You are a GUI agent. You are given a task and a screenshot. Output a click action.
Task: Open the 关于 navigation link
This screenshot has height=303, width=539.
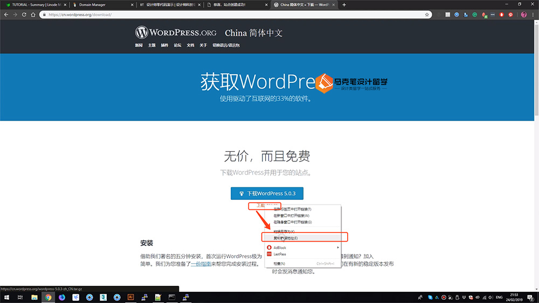pos(203,45)
